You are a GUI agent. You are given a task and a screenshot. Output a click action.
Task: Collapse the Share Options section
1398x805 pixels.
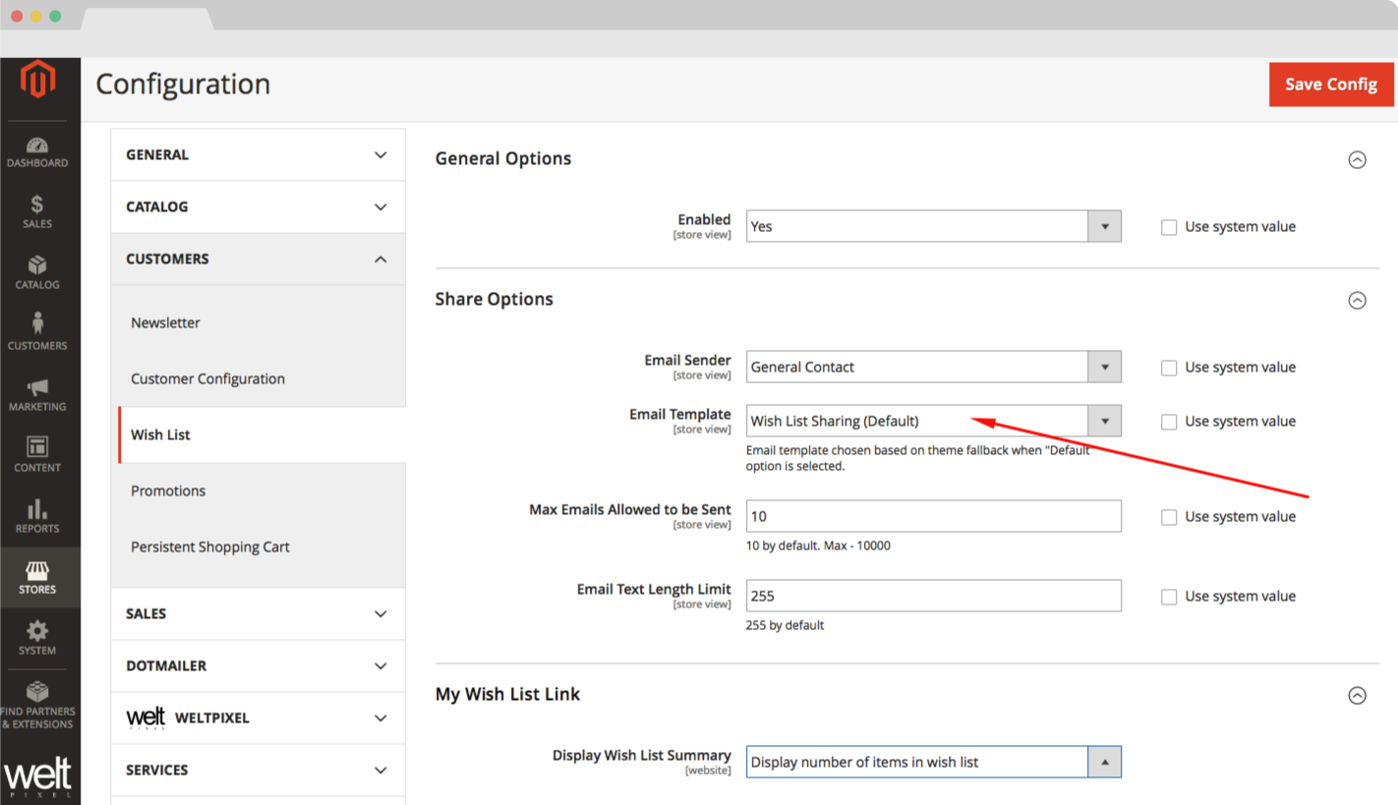pos(1357,300)
